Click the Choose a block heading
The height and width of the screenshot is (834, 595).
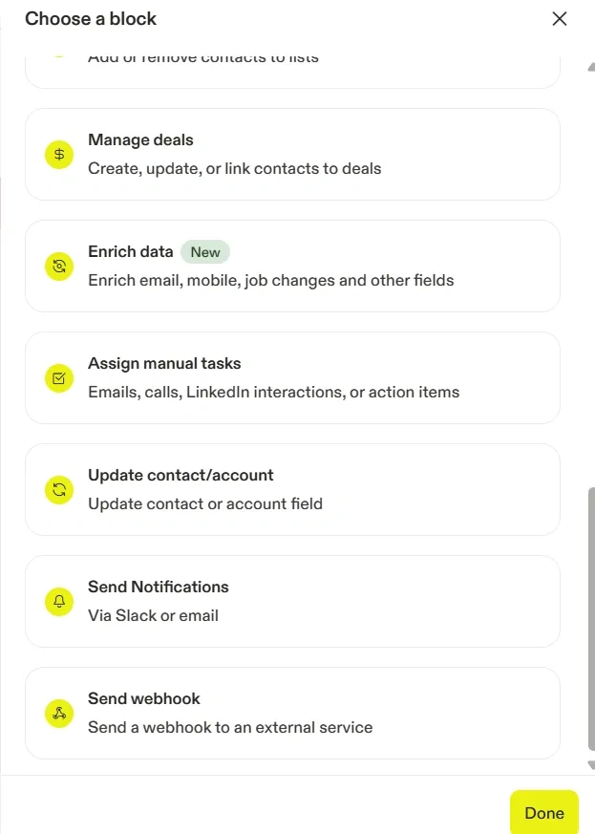point(91,19)
